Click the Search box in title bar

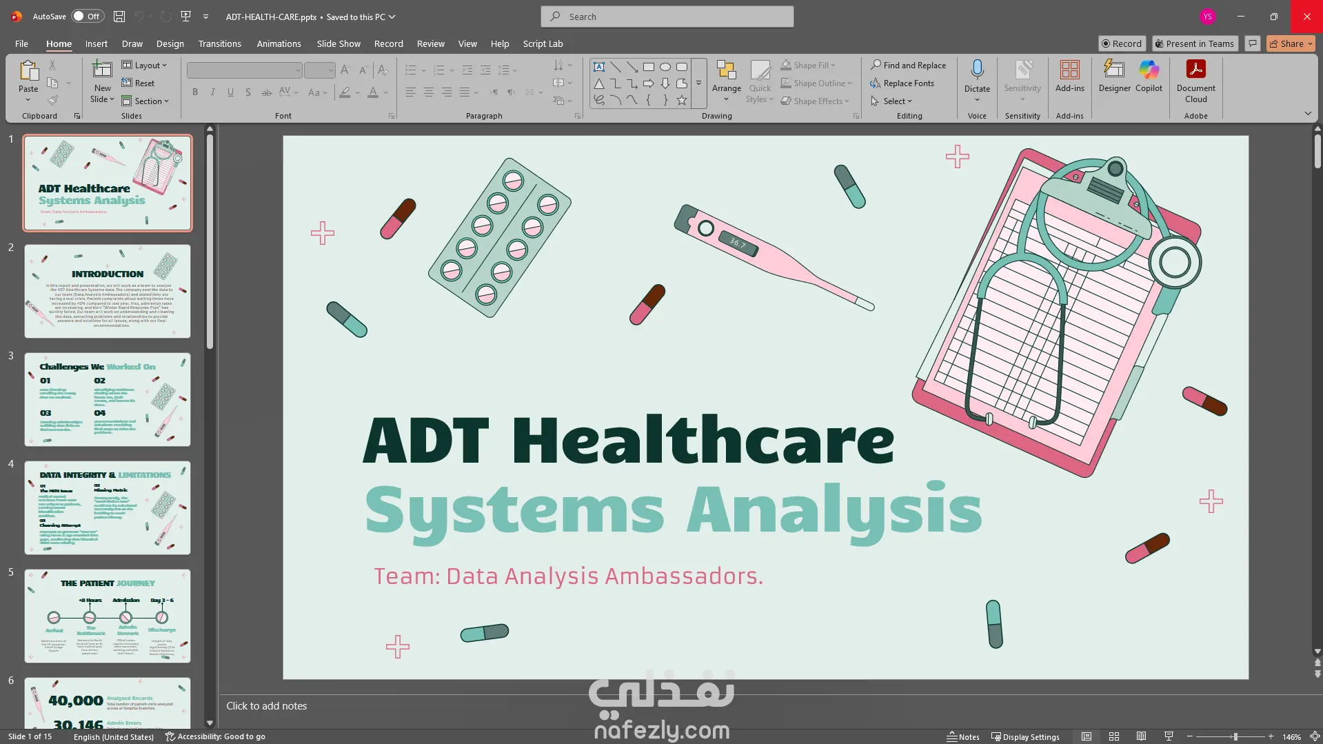[x=667, y=17]
